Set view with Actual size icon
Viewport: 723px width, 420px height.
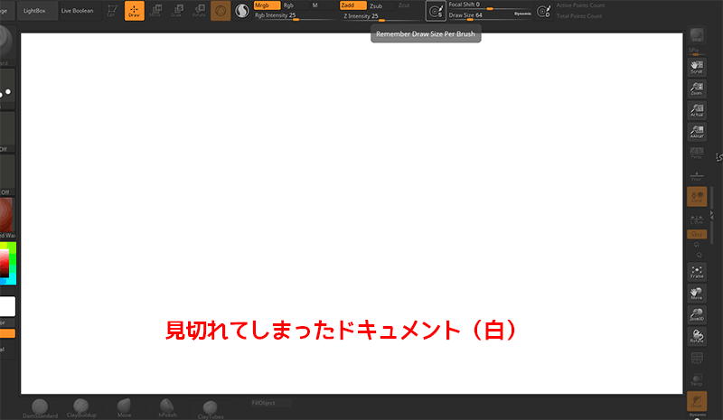(696, 110)
